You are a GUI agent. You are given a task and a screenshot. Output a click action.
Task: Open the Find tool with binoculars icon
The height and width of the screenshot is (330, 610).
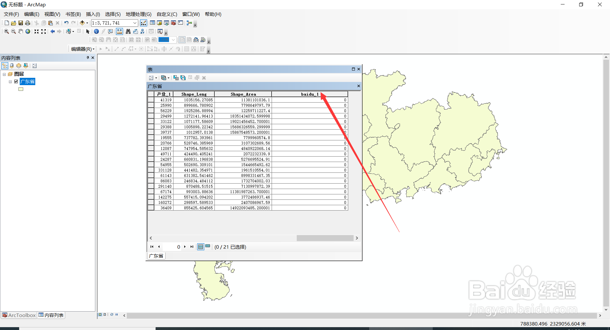pos(128,31)
